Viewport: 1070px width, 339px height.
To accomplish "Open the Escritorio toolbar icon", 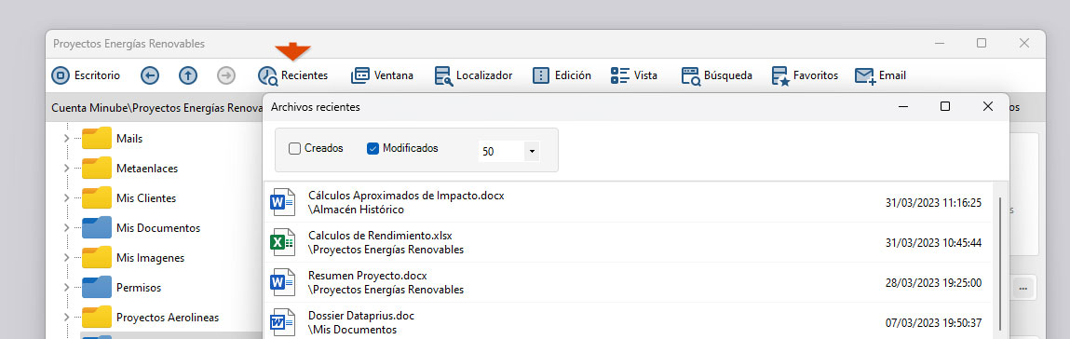I will (x=61, y=75).
